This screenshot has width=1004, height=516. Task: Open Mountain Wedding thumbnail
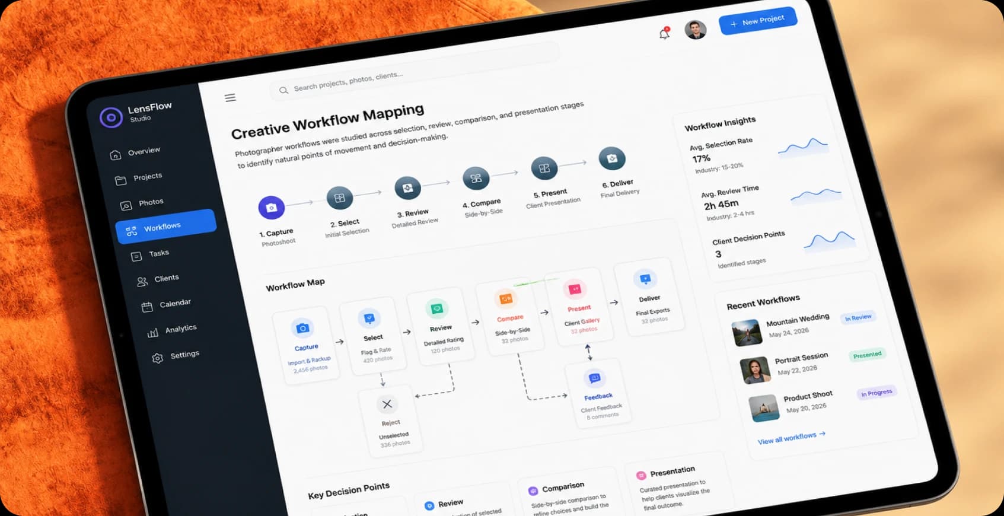747,333
